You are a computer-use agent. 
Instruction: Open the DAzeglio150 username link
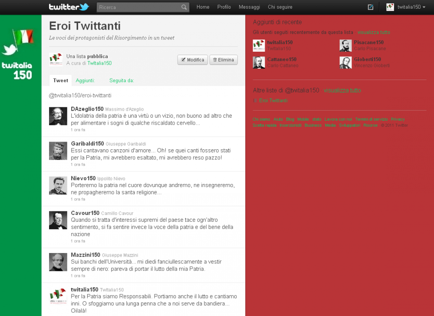click(87, 109)
